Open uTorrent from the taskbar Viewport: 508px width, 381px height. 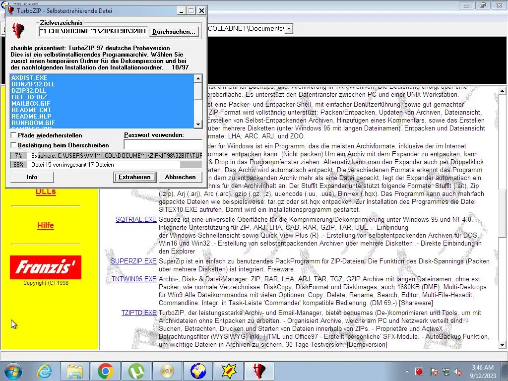136,371
